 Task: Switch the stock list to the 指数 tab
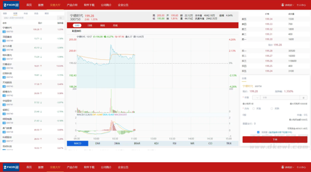5,13
